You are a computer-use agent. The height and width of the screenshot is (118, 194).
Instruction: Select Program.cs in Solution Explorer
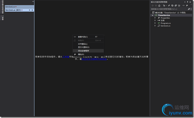(x=165, y=23)
